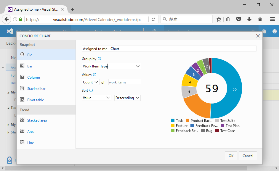
Task: Select the Column chart type
Action: coord(46,77)
